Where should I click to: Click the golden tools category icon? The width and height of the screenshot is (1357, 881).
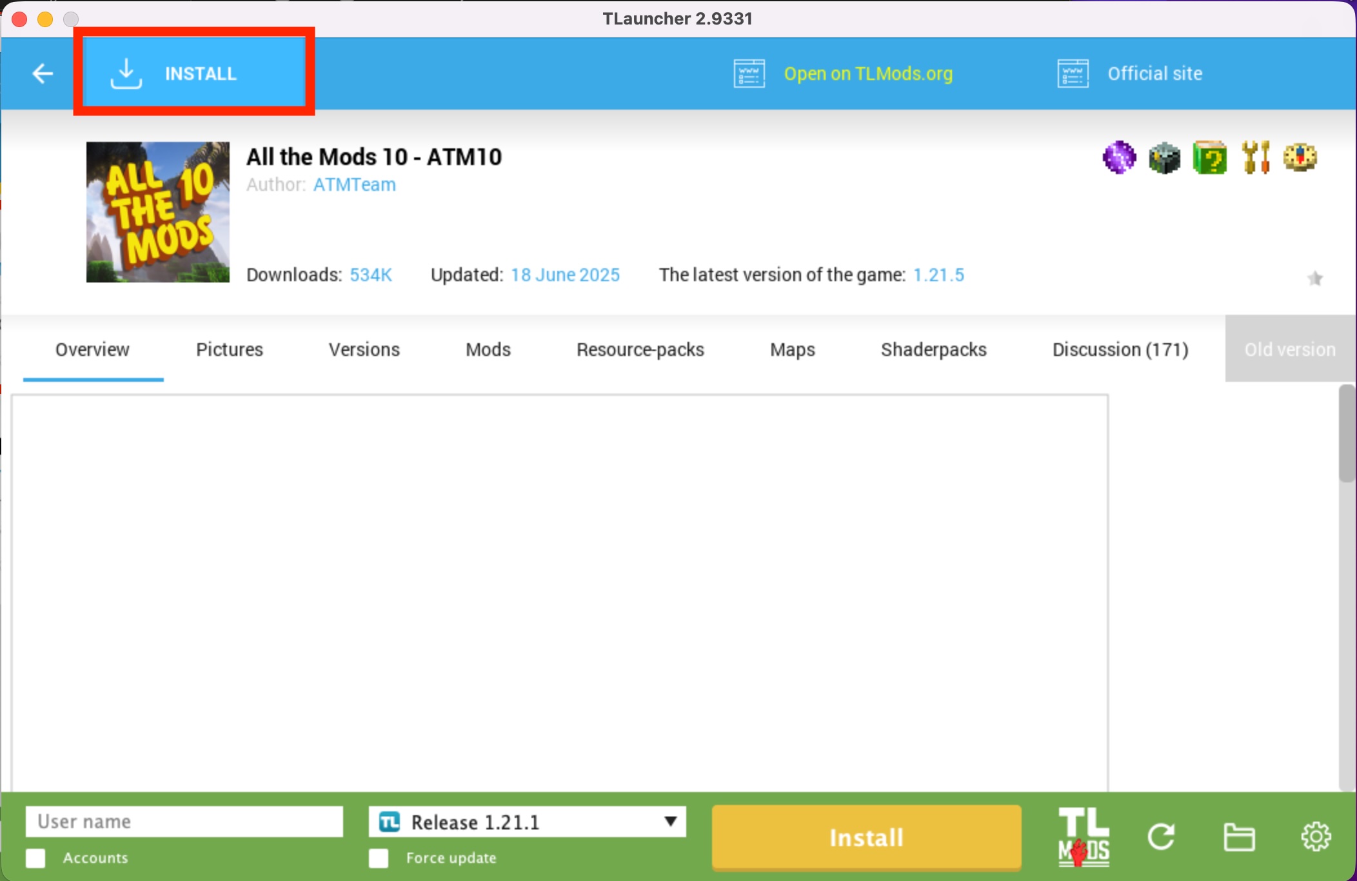(x=1255, y=157)
